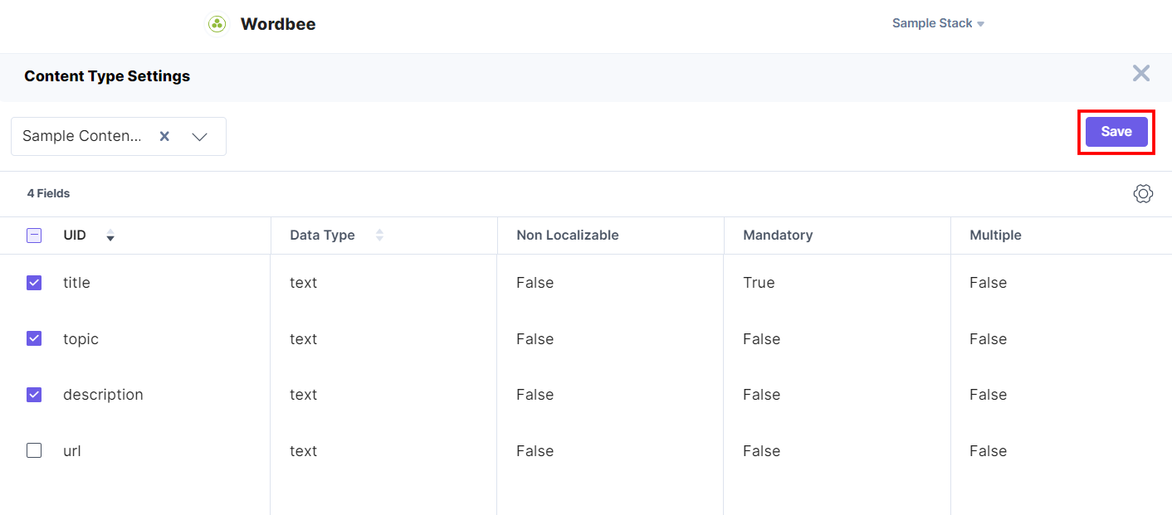
Task: Close the Content Type Settings panel
Action: click(1141, 73)
